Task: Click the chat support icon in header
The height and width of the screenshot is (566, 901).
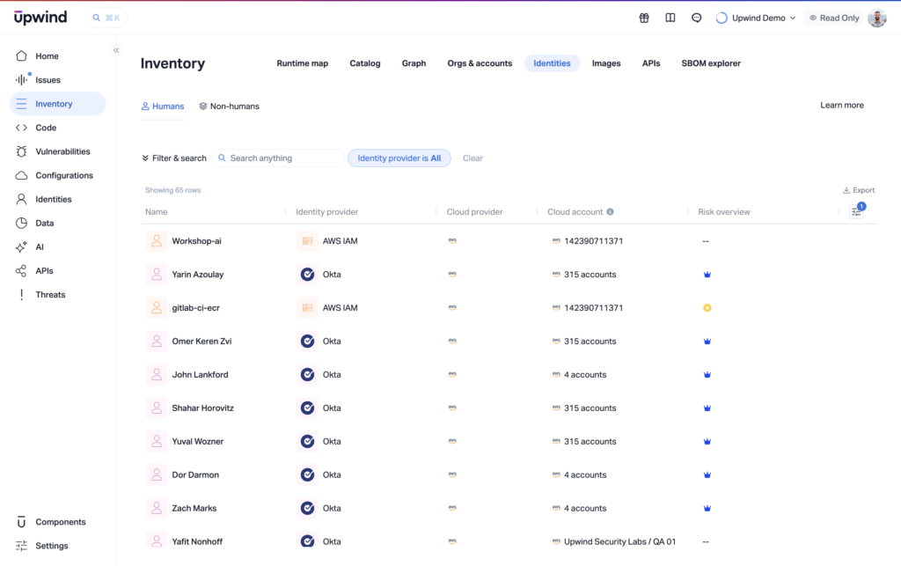Action: (x=697, y=18)
